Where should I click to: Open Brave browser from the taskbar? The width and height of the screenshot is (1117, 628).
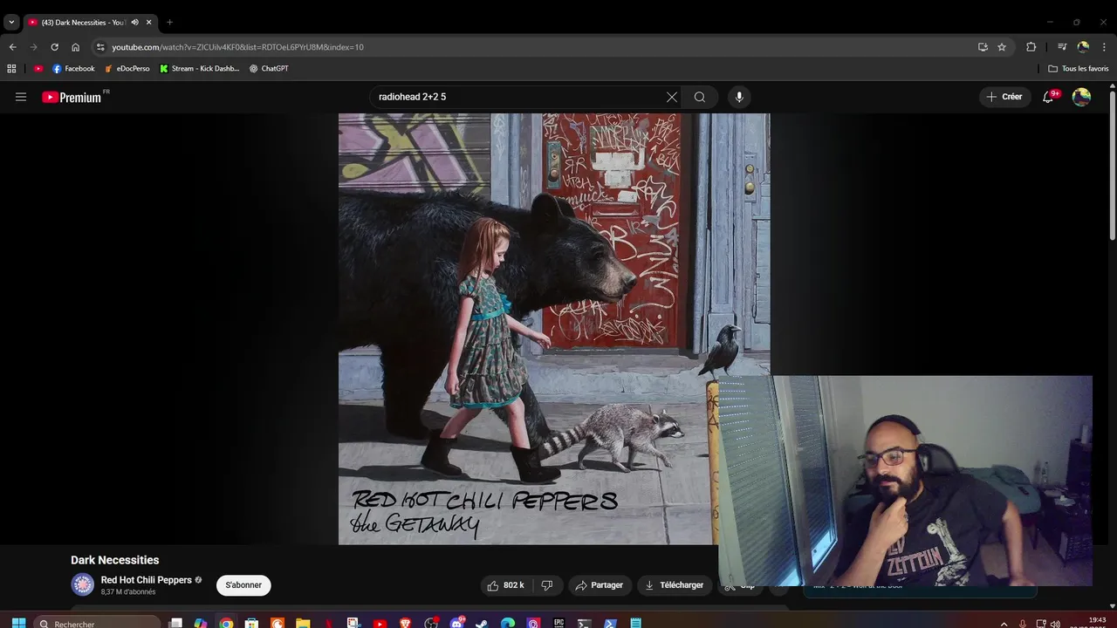coord(405,623)
